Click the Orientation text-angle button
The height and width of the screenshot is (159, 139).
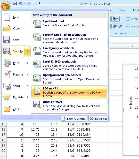pyautogui.click(x=116, y=19)
